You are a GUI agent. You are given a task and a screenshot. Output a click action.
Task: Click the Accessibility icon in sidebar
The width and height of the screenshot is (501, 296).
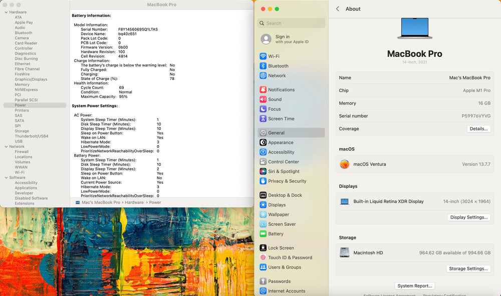pos(263,152)
